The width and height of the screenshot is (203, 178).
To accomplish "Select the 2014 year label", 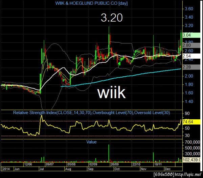I will (6, 169).
